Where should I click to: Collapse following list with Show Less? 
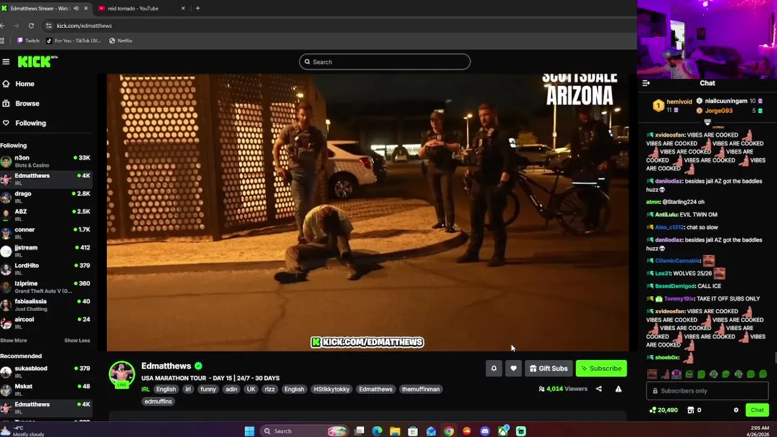point(77,340)
